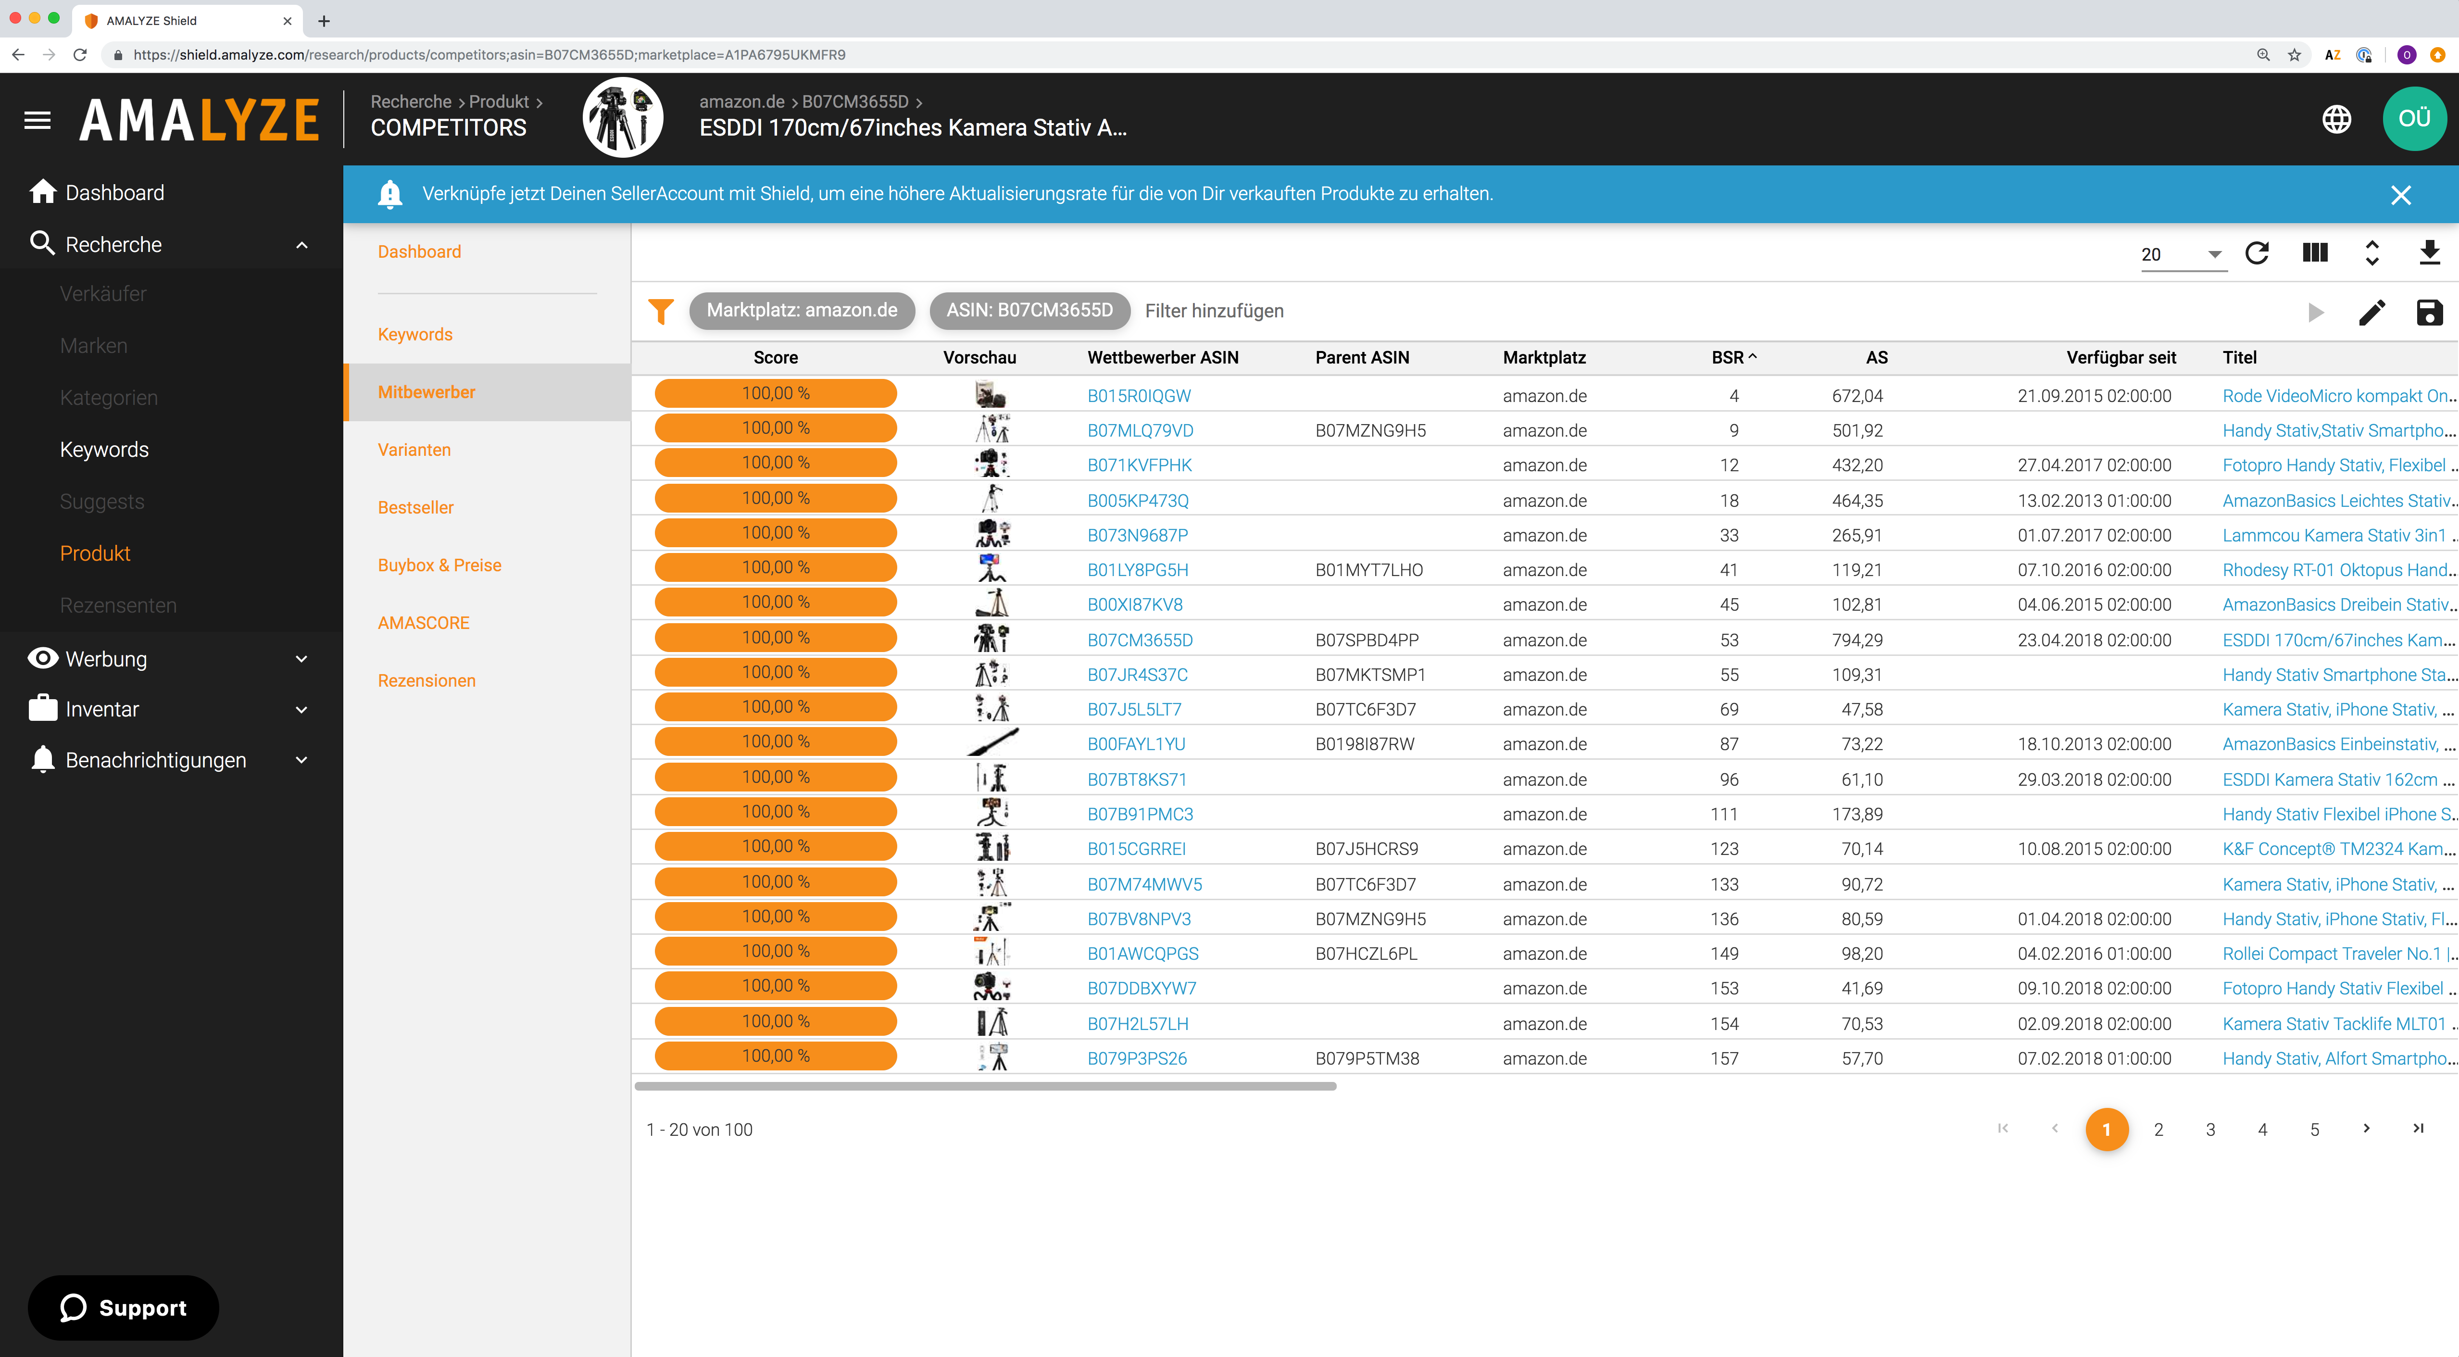
Task: Go to pagination page 2
Action: (x=2158, y=1130)
